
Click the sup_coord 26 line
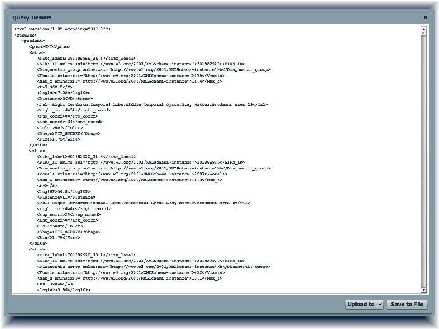[68, 214]
